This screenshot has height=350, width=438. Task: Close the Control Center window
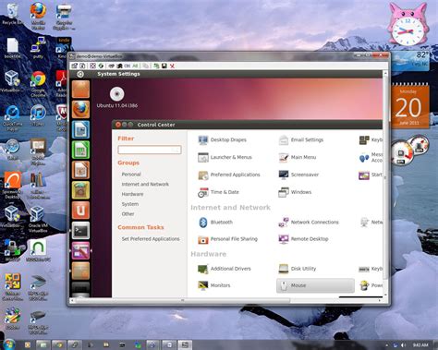pyautogui.click(x=118, y=125)
